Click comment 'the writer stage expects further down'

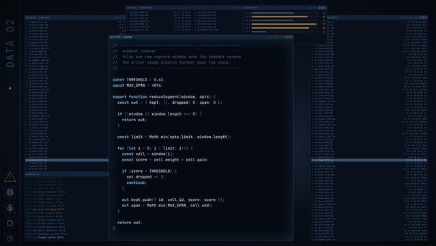click(172, 62)
